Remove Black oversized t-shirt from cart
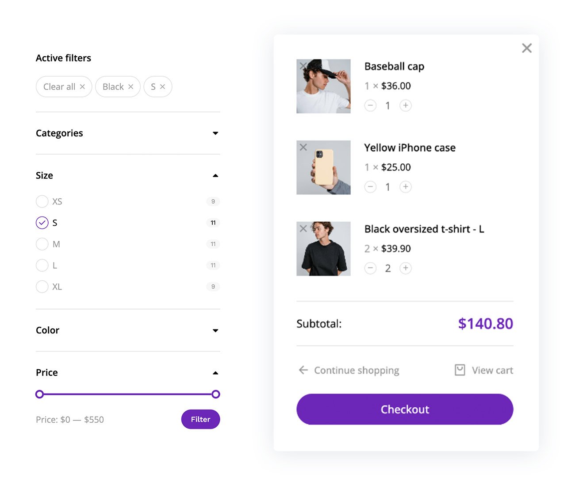 click(303, 228)
